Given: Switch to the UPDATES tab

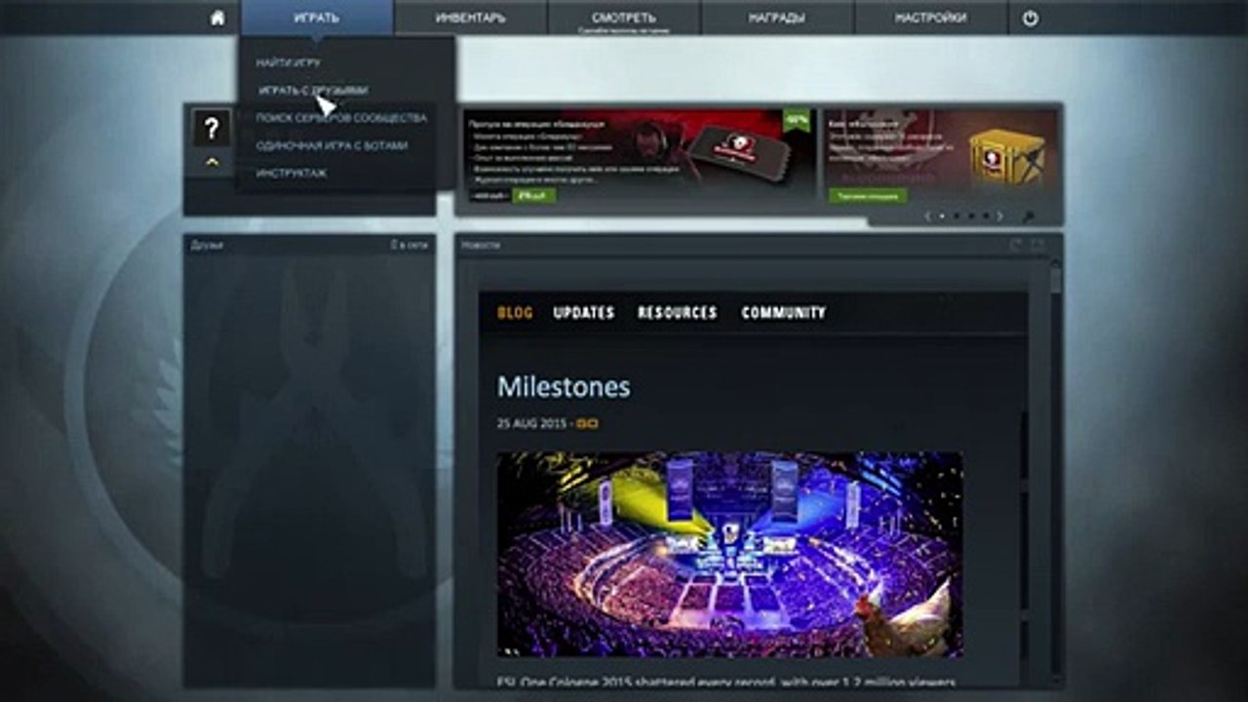Looking at the screenshot, I should pyautogui.click(x=584, y=313).
